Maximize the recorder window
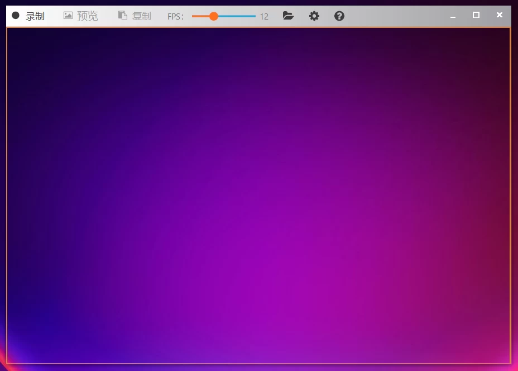The width and height of the screenshot is (518, 371). [476, 15]
